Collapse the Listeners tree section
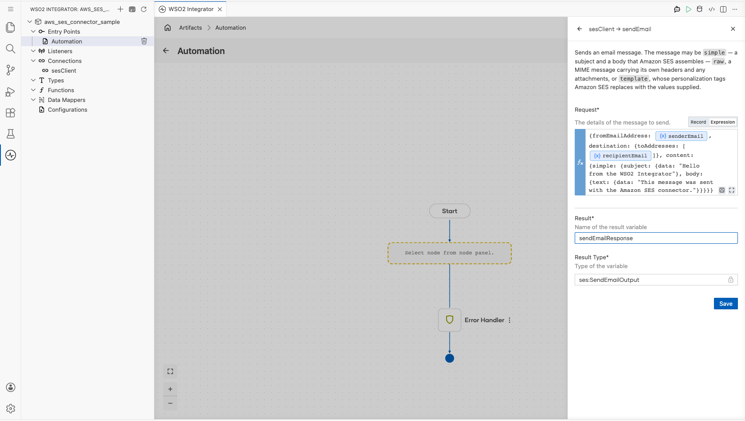745x421 pixels. (33, 51)
